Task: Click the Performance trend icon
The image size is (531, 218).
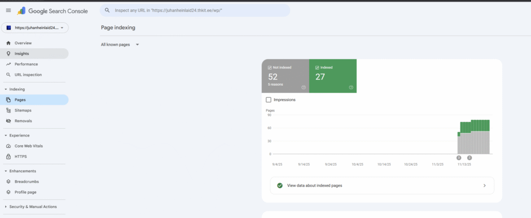Action: click(8, 64)
